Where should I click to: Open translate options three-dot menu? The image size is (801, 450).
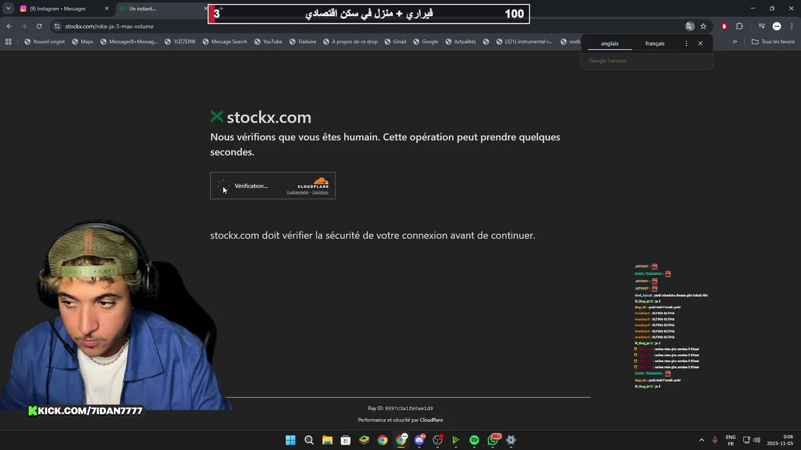[x=686, y=44]
